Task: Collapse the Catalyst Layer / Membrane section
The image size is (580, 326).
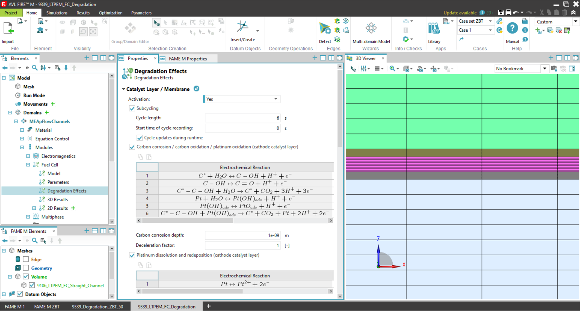Action: tap(124, 89)
